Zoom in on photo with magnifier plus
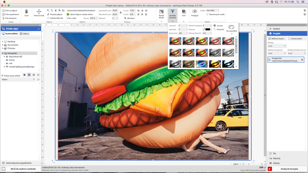The image size is (308, 173). [x=48, y=10]
